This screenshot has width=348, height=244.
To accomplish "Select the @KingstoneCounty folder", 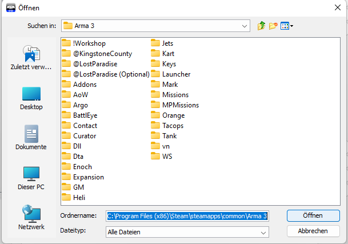I will pyautogui.click(x=97, y=54).
